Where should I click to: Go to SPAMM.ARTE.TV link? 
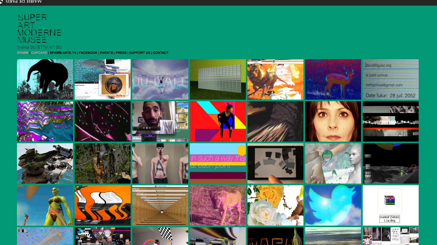[x=63, y=53]
